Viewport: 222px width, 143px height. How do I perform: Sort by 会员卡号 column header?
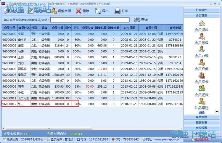pyautogui.click(x=10, y=28)
